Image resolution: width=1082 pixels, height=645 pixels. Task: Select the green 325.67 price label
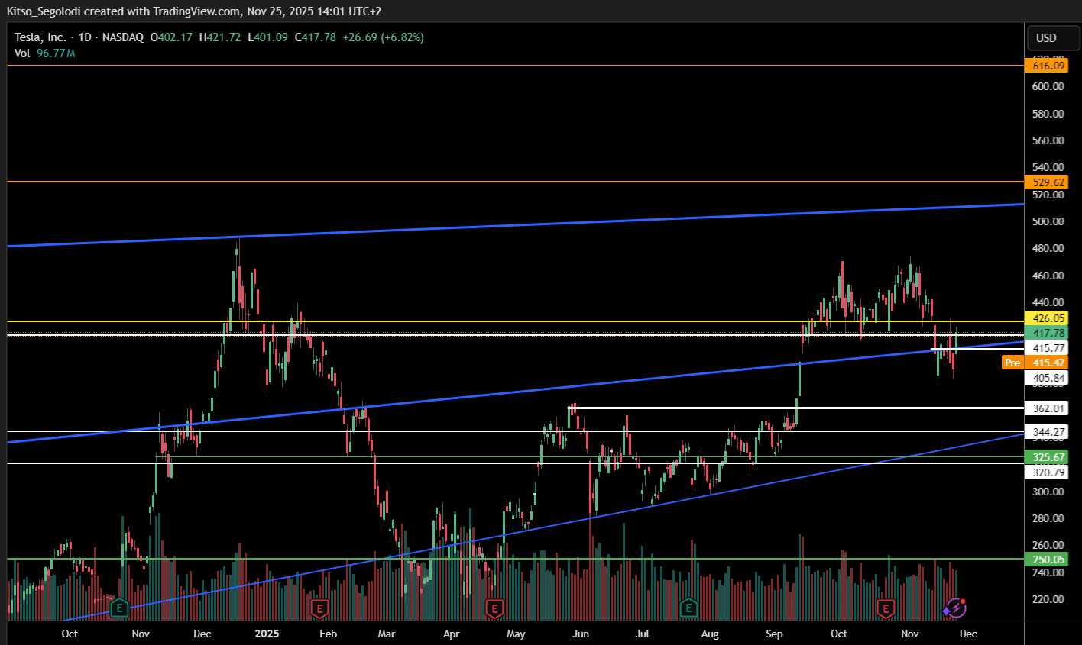(x=1048, y=457)
